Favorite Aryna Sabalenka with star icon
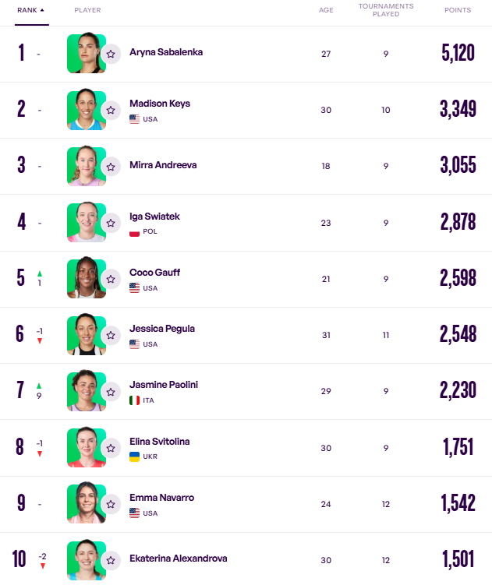This screenshot has height=585, width=492. pos(111,54)
